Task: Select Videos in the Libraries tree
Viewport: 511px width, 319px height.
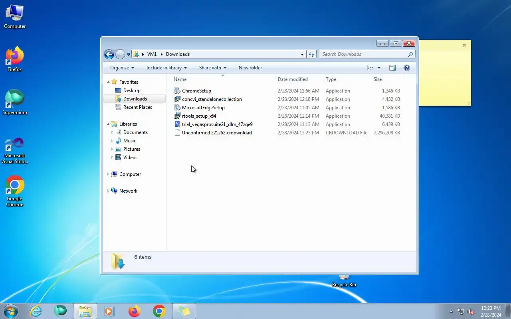Action: [x=130, y=158]
